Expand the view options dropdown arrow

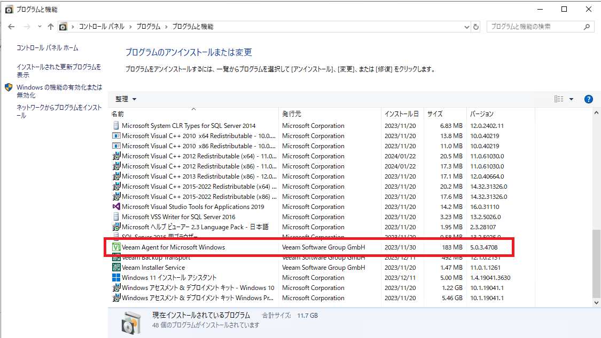tap(571, 99)
